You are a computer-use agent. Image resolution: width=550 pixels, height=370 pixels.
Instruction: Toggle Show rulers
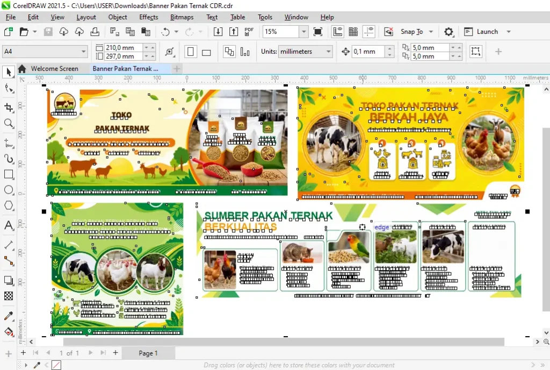[337, 32]
